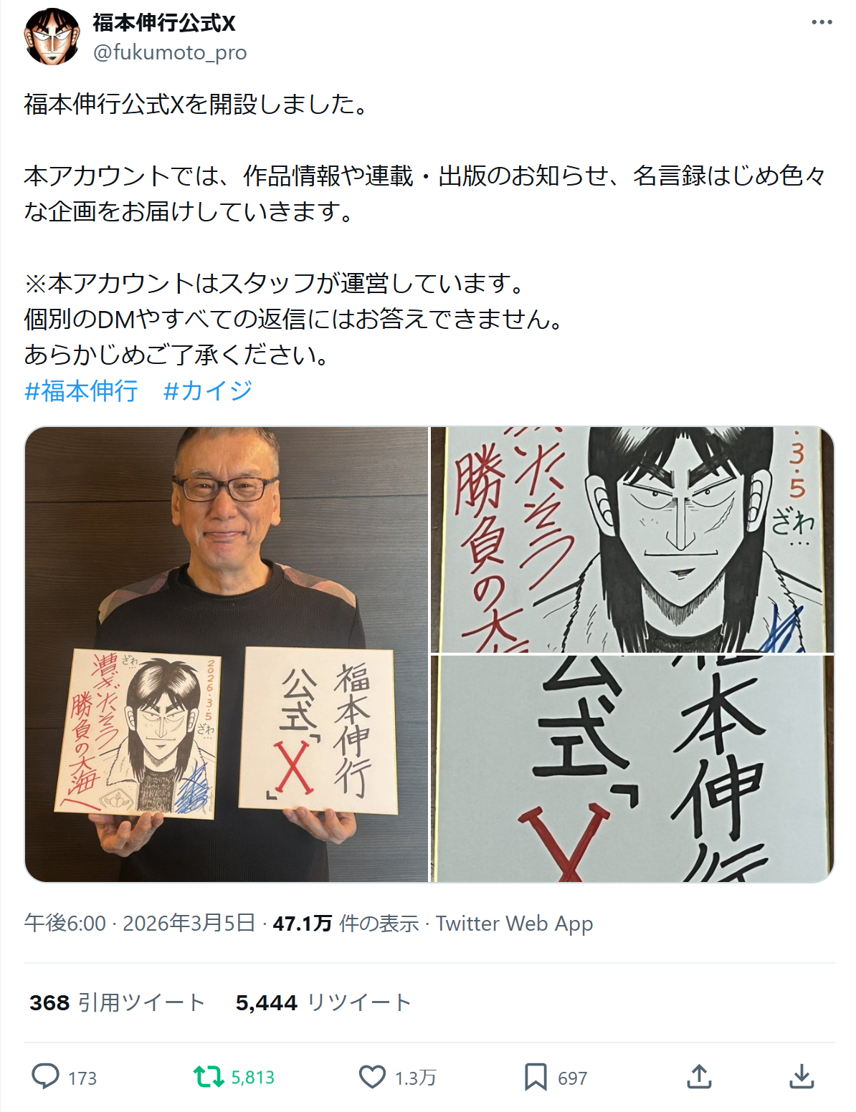This screenshot has width=856, height=1112.
Task: Click the share upload icon
Action: click(x=699, y=1077)
